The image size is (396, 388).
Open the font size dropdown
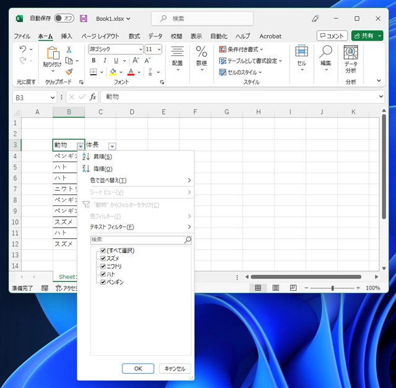159,50
